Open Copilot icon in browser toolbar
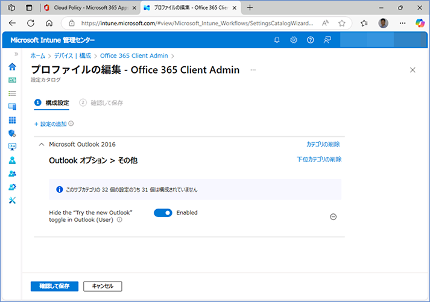 [x=420, y=24]
